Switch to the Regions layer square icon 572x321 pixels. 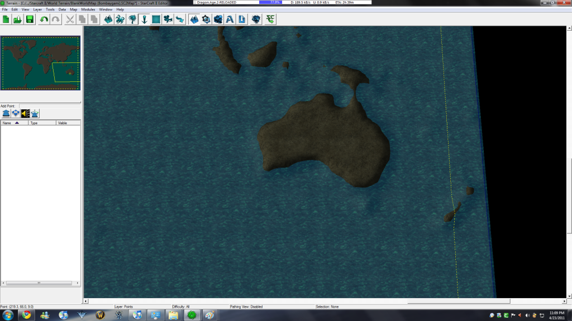pyautogui.click(x=156, y=20)
